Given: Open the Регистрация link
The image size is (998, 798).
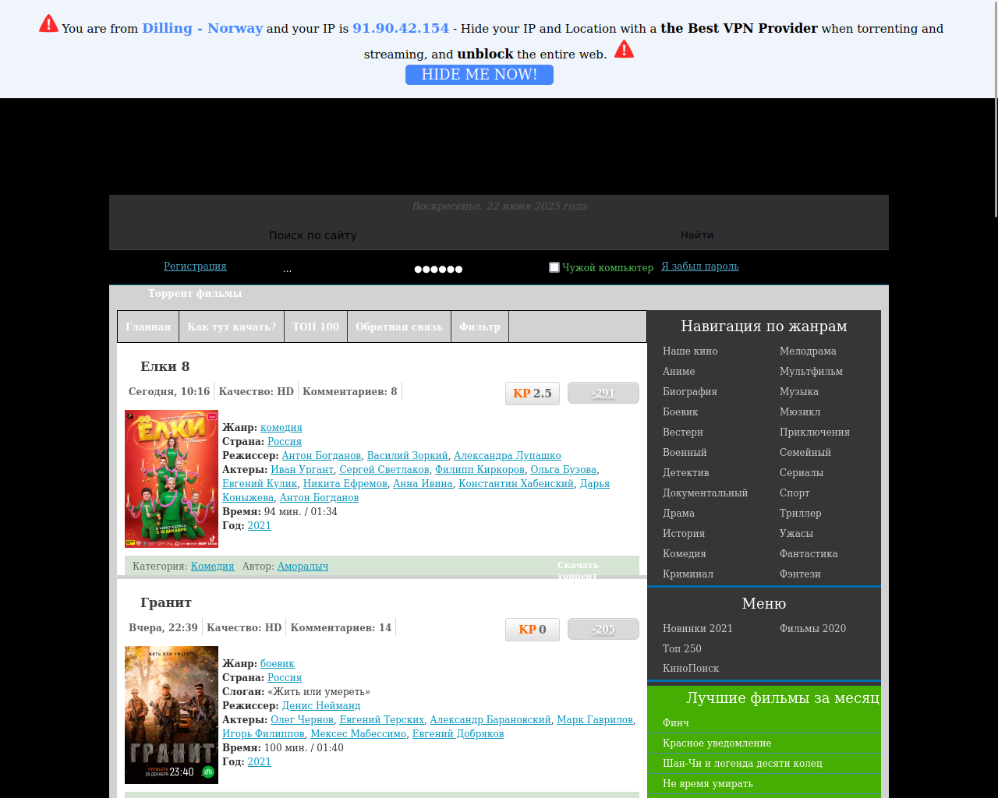Looking at the screenshot, I should (x=195, y=267).
